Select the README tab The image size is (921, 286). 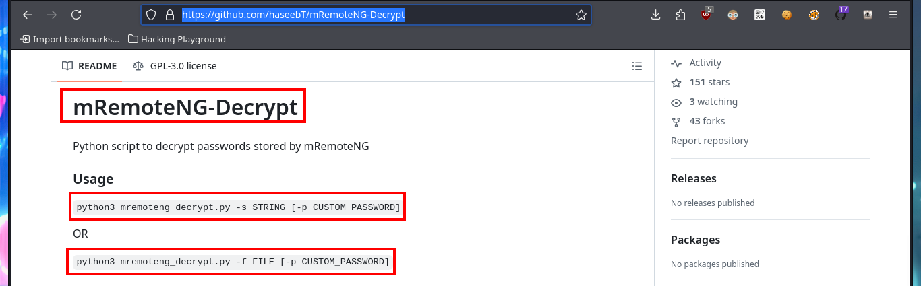[89, 66]
